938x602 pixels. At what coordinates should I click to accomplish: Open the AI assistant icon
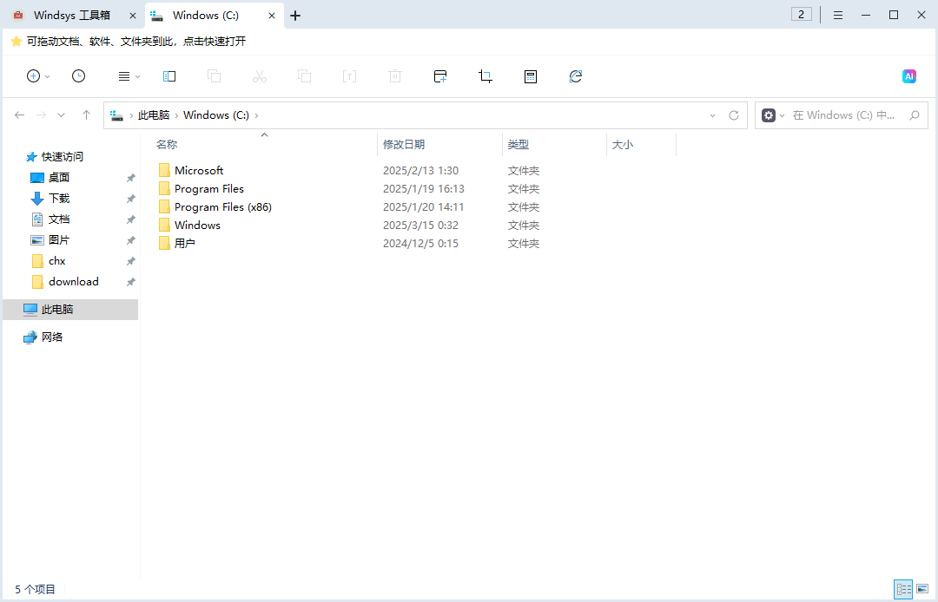point(909,76)
